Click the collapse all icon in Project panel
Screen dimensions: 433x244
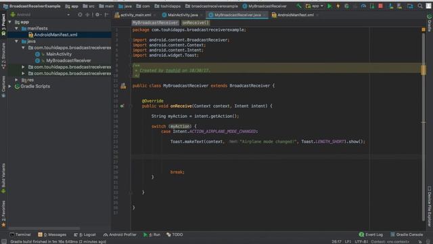[x=87, y=15]
